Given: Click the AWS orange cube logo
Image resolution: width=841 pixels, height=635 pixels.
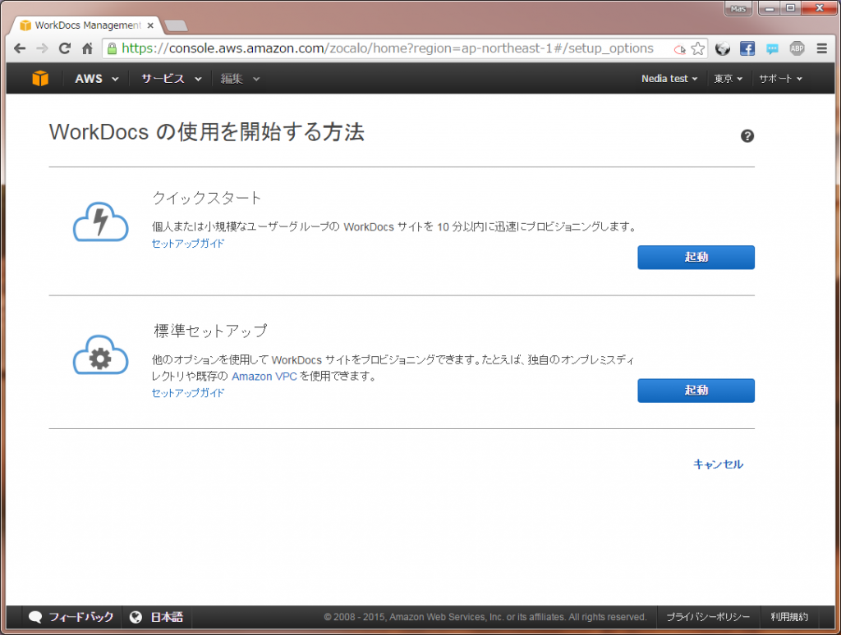Looking at the screenshot, I should coord(40,78).
